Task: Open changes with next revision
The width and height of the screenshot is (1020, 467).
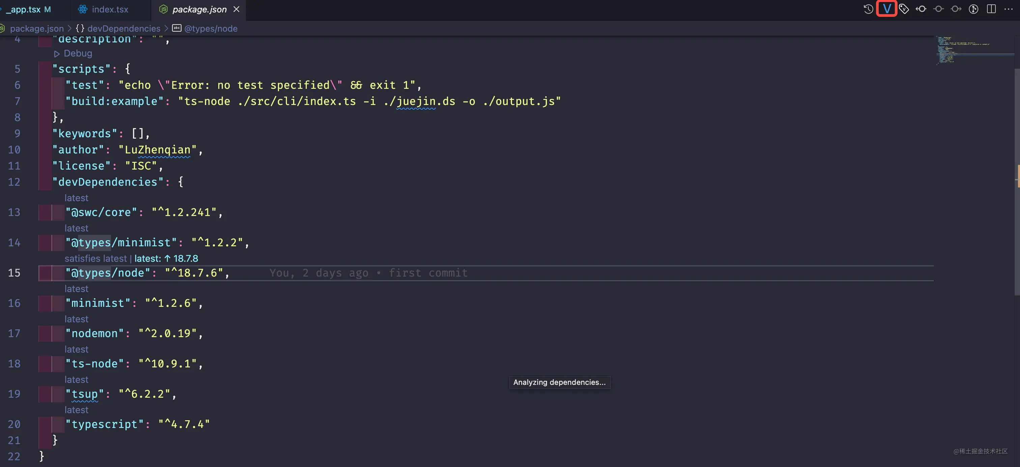Action: 956,9
